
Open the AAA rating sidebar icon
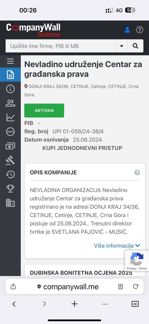pyautogui.click(x=10, y=132)
